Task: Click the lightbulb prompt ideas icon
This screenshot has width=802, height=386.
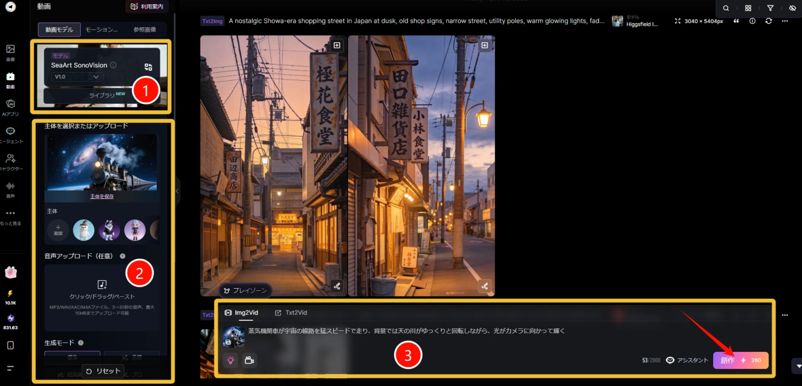Action: pyautogui.click(x=230, y=360)
